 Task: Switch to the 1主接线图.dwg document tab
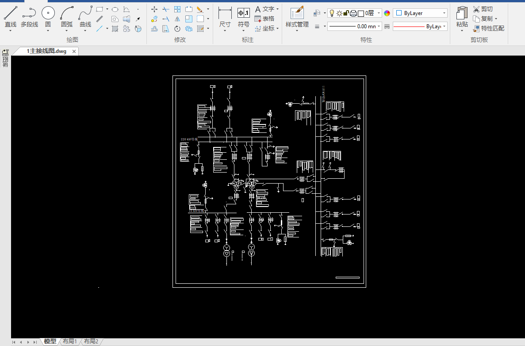46,51
